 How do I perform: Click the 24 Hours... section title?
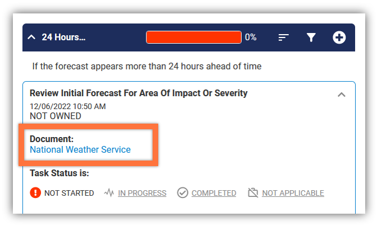[x=63, y=37]
